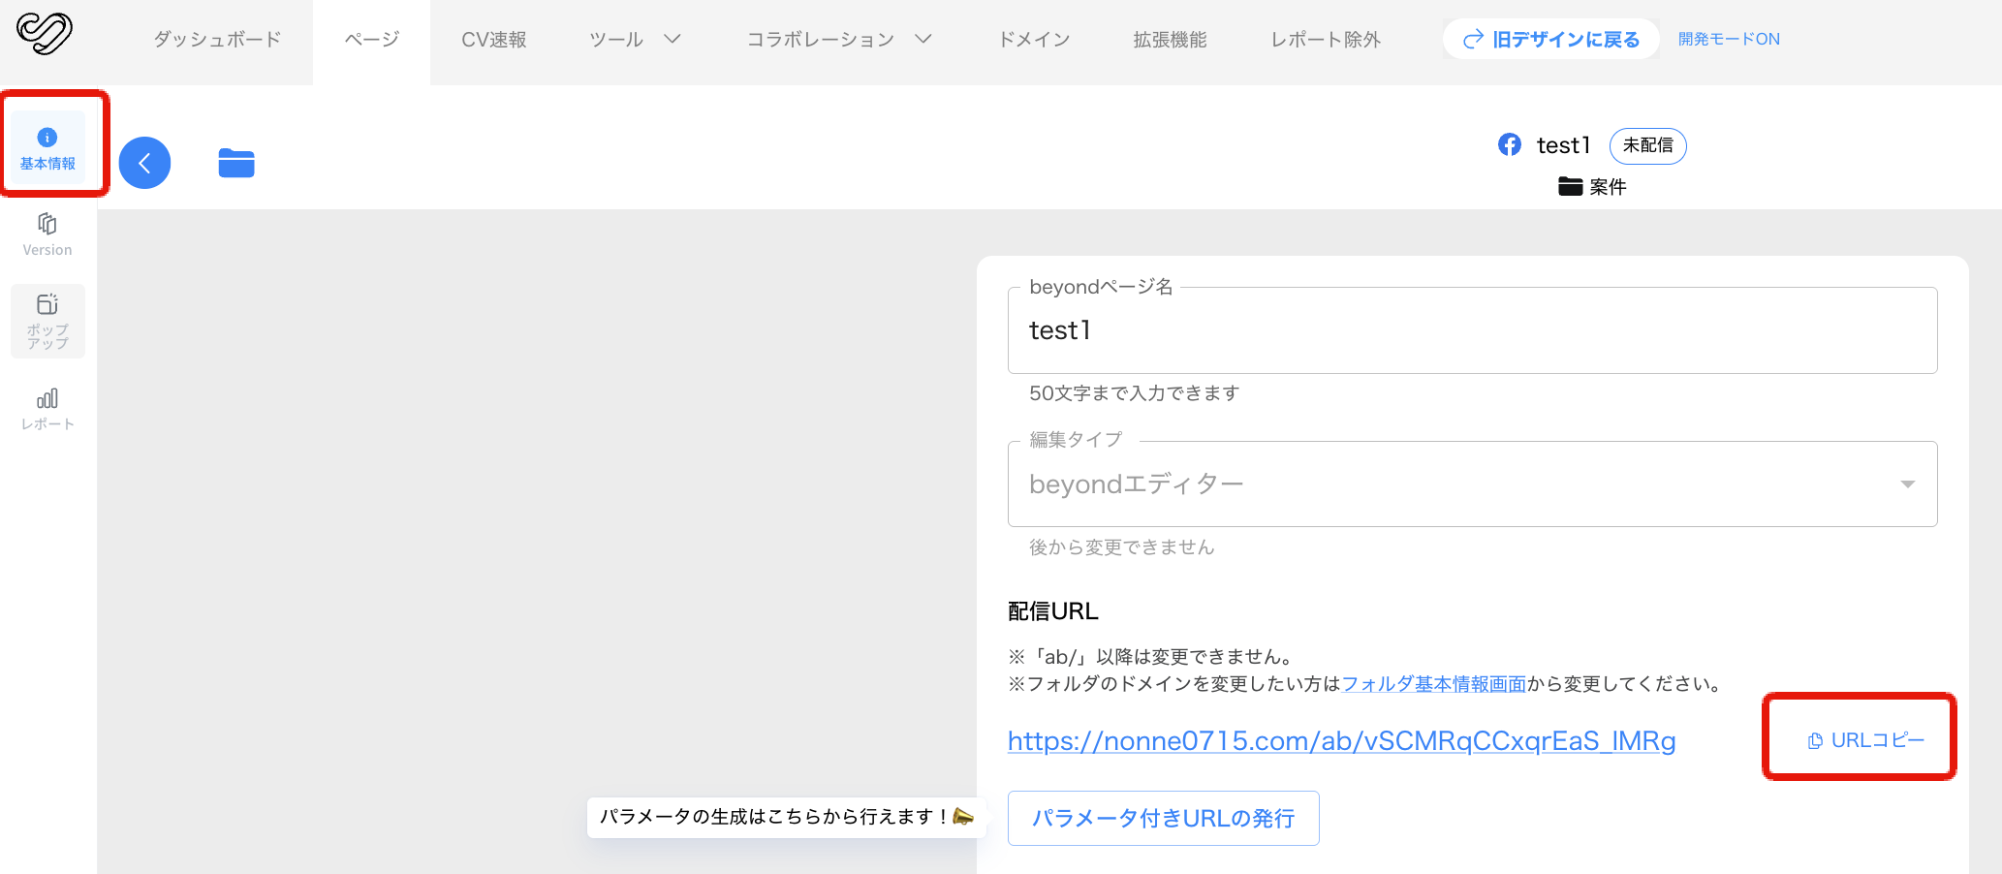This screenshot has width=2002, height=874.
Task: Click パラメータ付きURLの発行 button
Action: coord(1163,819)
